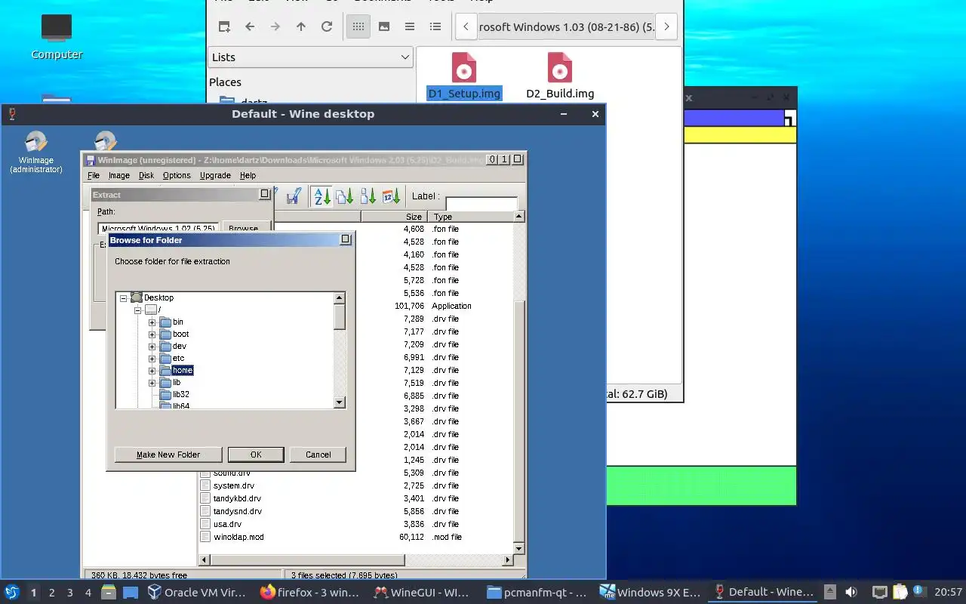This screenshot has width=966, height=604.
Task: Open the WinImage Image menu
Action: click(119, 175)
